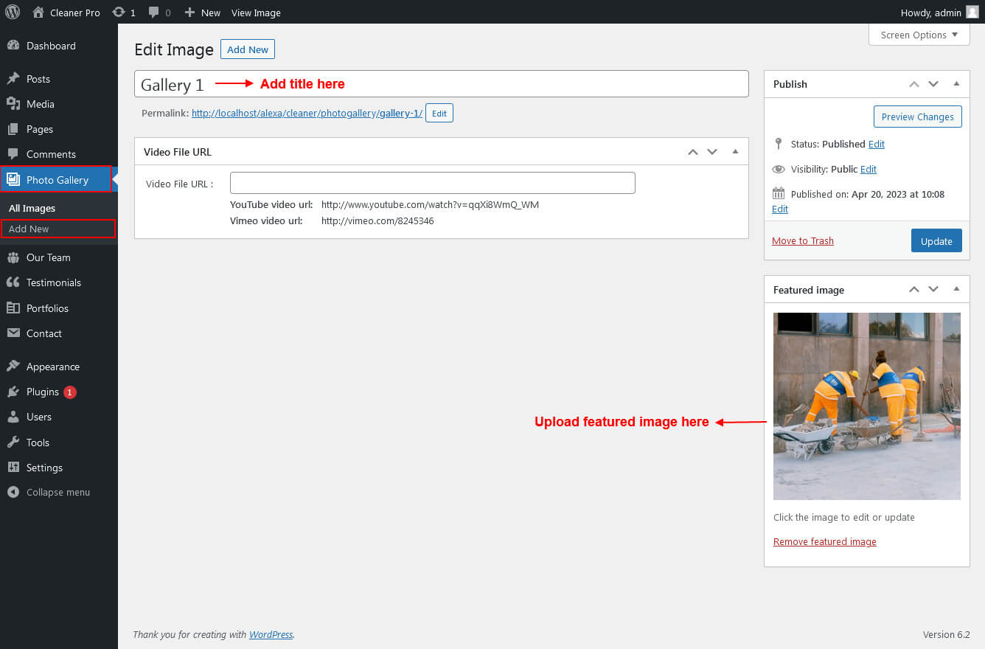Move Featured image box up
Image resolution: width=985 pixels, height=649 pixels.
click(914, 290)
